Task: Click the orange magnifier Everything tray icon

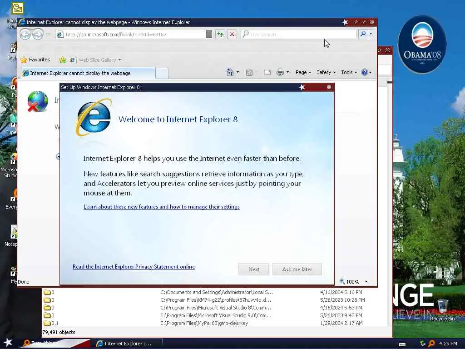Action: click(x=431, y=344)
